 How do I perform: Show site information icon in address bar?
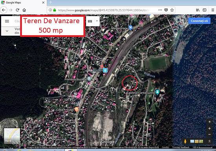coord(50,10)
